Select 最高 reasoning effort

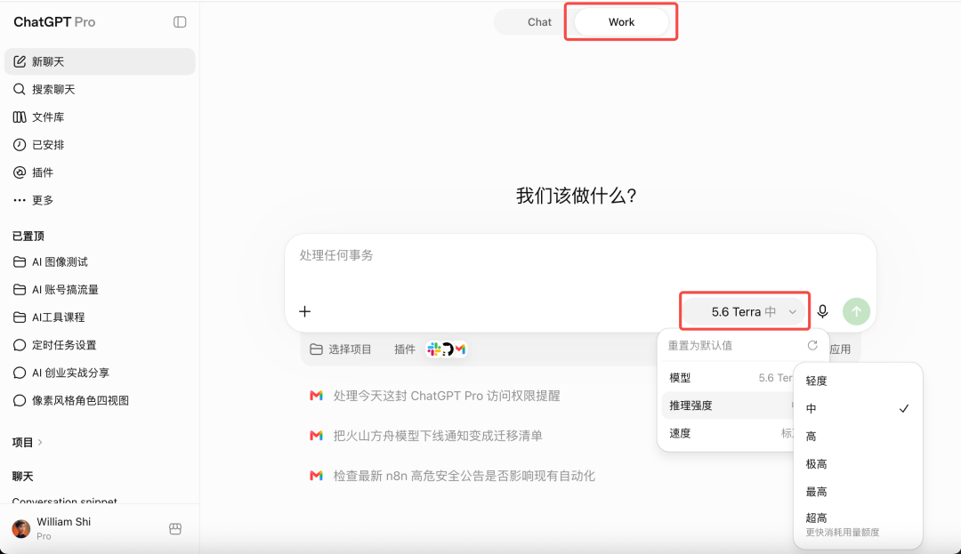coord(858,492)
